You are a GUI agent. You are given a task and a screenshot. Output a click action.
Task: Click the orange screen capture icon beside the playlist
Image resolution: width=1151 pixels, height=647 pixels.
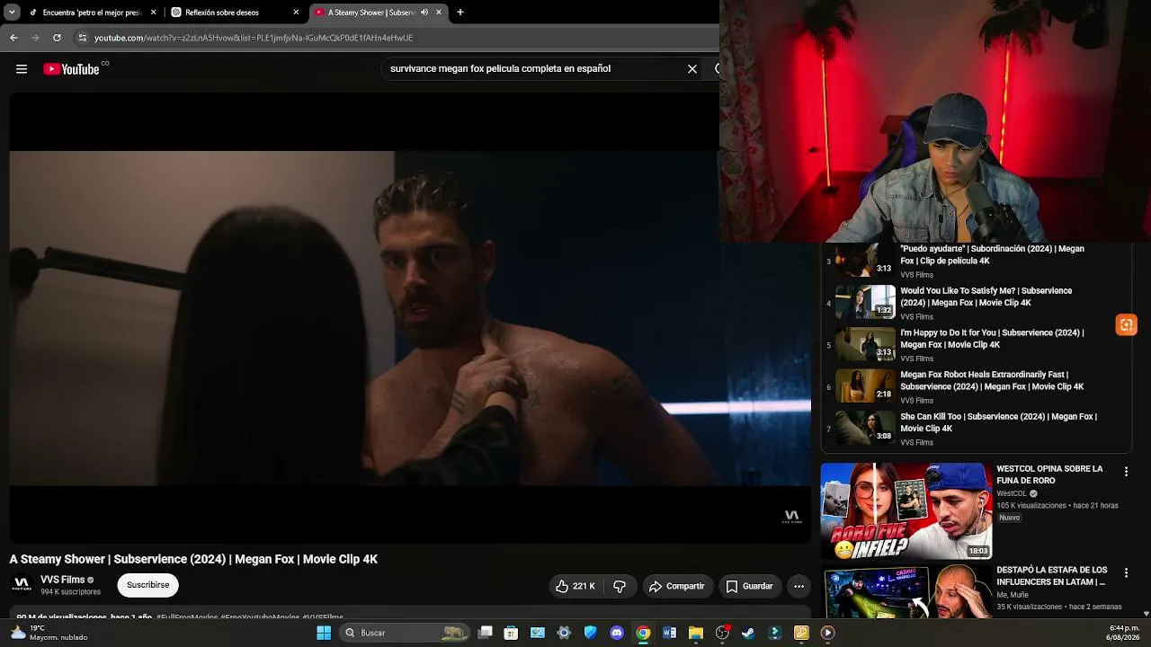click(x=1126, y=324)
